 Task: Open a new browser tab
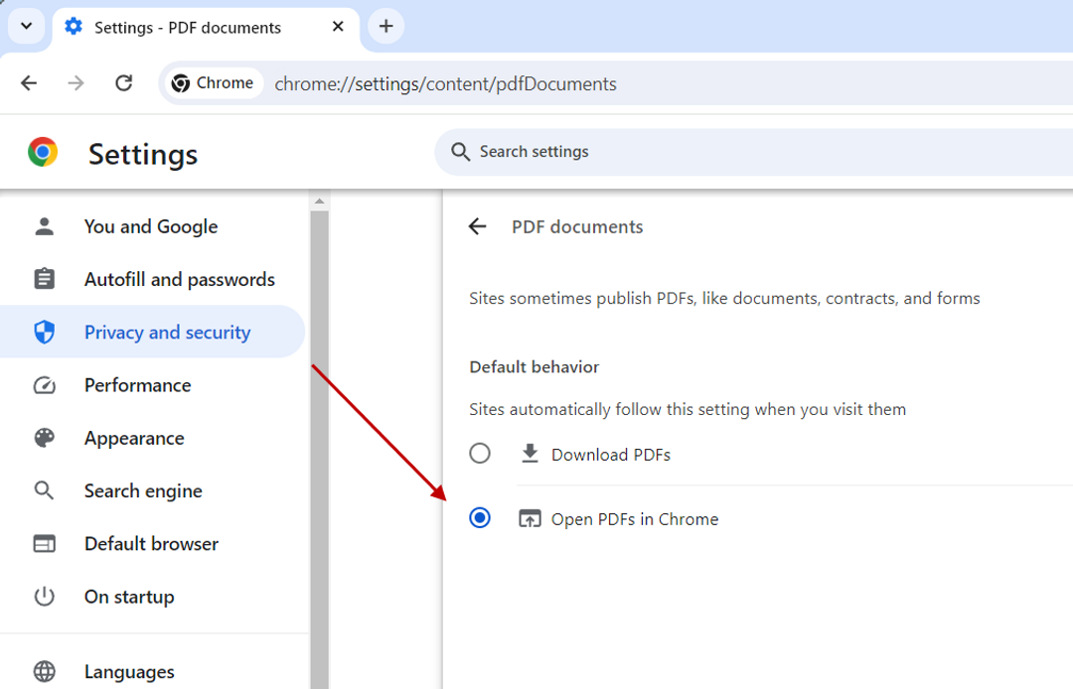click(x=385, y=26)
